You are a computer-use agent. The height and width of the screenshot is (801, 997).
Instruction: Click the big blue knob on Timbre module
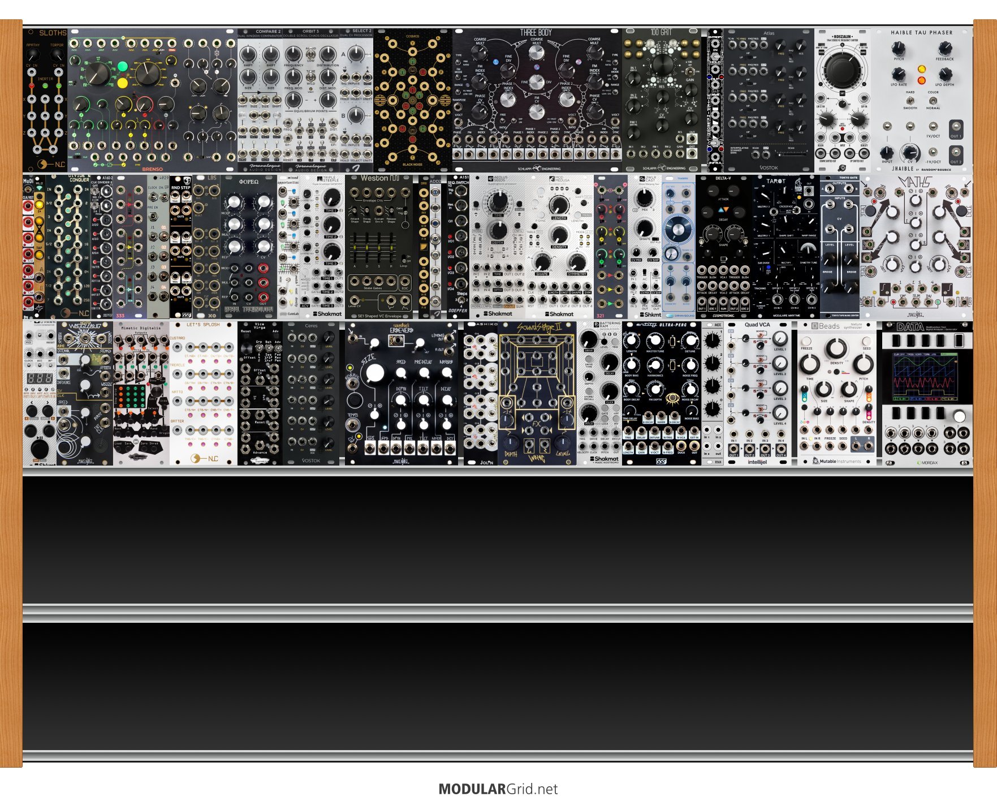(x=677, y=230)
